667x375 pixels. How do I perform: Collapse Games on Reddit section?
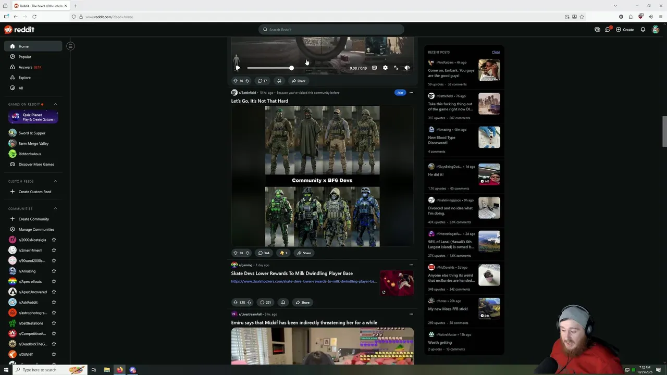[x=56, y=104]
